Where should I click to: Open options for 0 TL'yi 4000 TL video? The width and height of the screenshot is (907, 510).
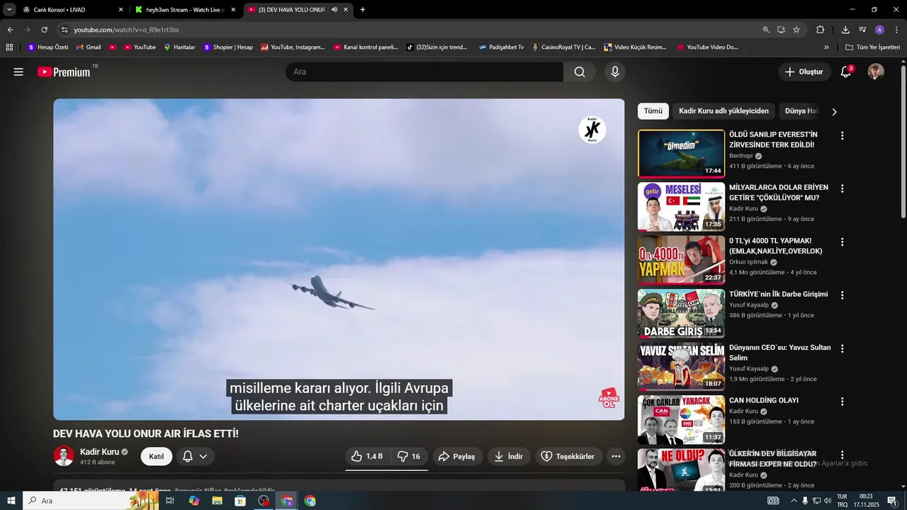click(x=843, y=242)
